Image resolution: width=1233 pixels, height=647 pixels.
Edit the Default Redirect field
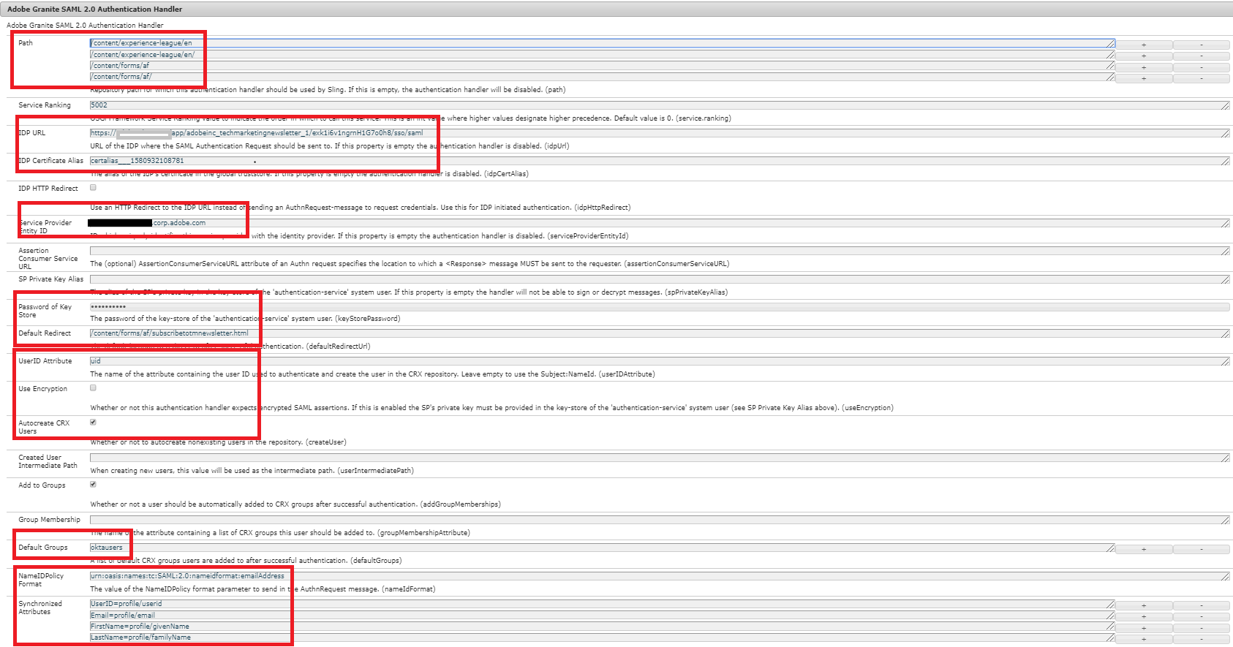click(x=660, y=333)
